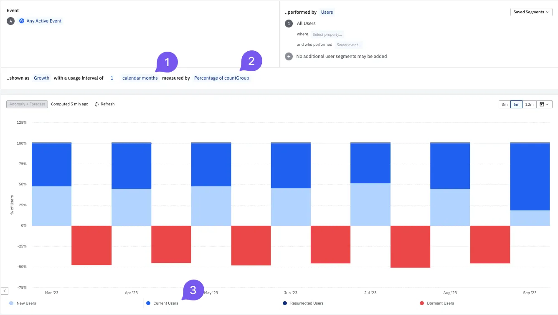Screen dimensions: 558x315
Task: Click the Anomaly + Forecast button
Action: pos(27,104)
